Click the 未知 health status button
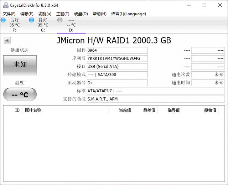The height and width of the screenshot is (185, 228). pyautogui.click(x=20, y=65)
